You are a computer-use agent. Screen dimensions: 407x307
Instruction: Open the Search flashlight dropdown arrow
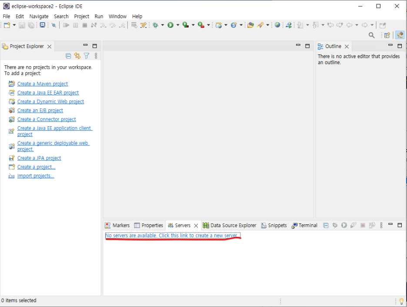pyautogui.click(x=267, y=25)
